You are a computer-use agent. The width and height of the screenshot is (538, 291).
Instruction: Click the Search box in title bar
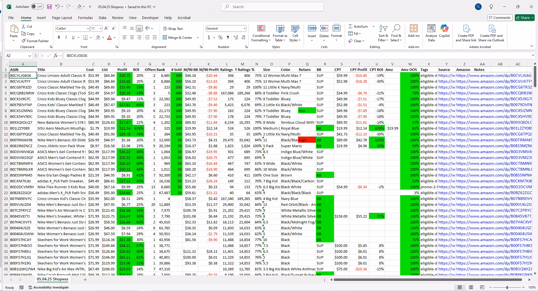[x=272, y=7]
